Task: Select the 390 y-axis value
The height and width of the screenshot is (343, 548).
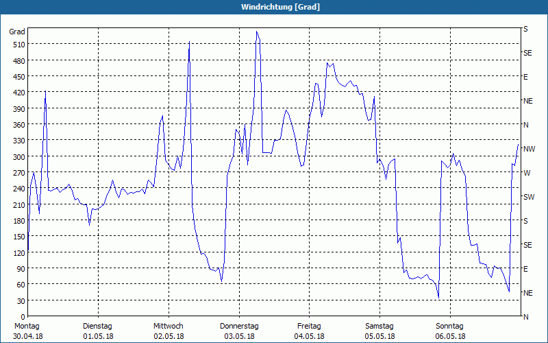Action: (x=19, y=109)
